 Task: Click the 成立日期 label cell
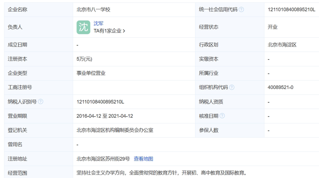(x=39, y=45)
